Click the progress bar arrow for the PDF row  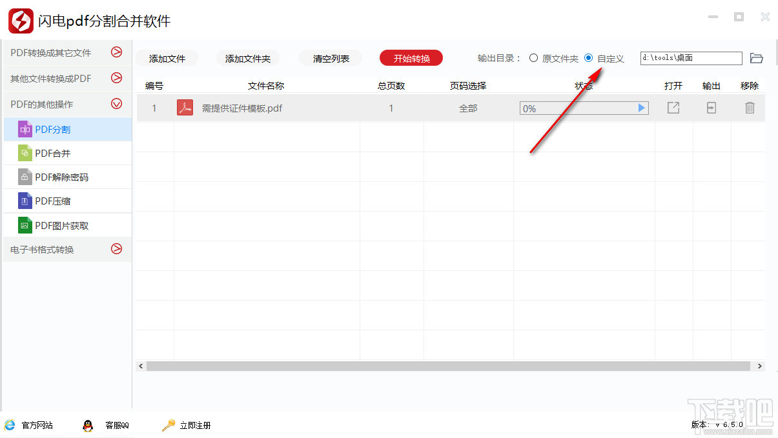tap(641, 108)
